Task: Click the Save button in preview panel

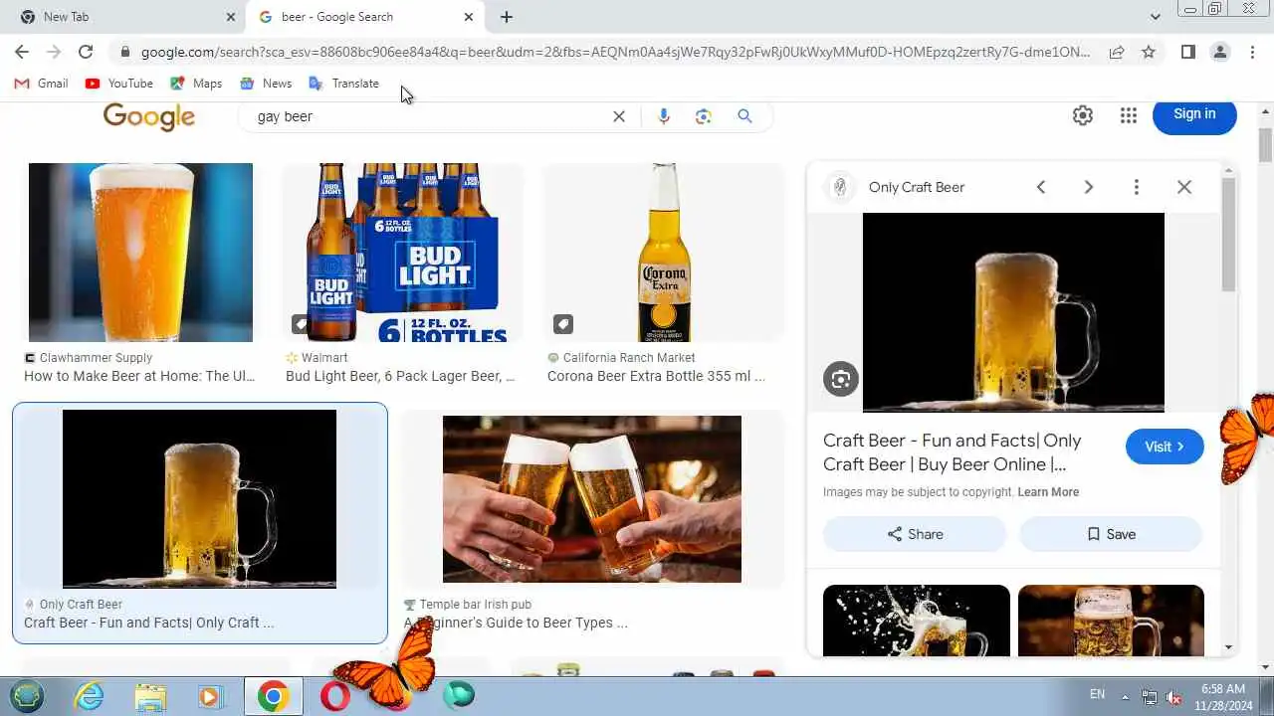Action: point(1111,534)
